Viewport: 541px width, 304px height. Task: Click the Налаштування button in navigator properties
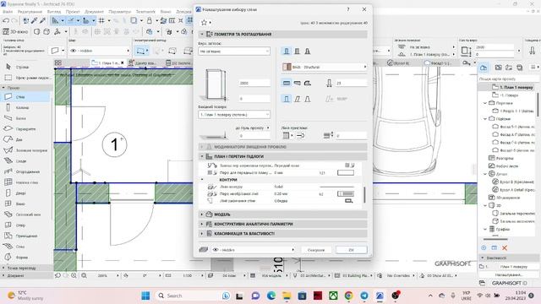pos(509,274)
